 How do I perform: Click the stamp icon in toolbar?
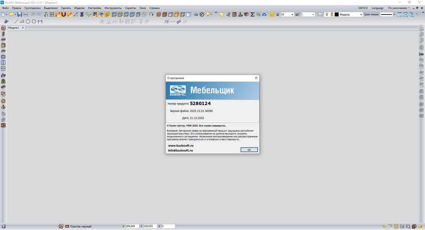240,14
